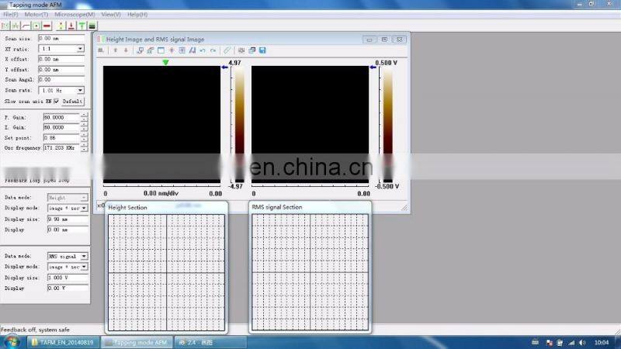Click the Osc frequency value field
621x349 pixels.
[61, 147]
